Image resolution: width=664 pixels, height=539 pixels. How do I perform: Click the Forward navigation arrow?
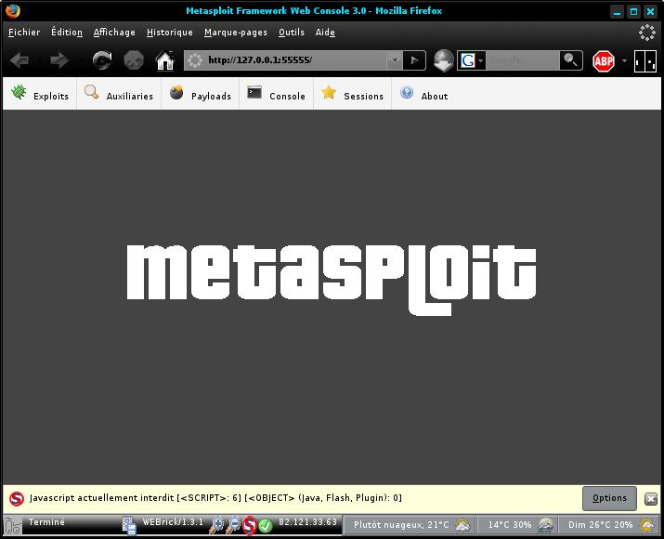coord(59,60)
